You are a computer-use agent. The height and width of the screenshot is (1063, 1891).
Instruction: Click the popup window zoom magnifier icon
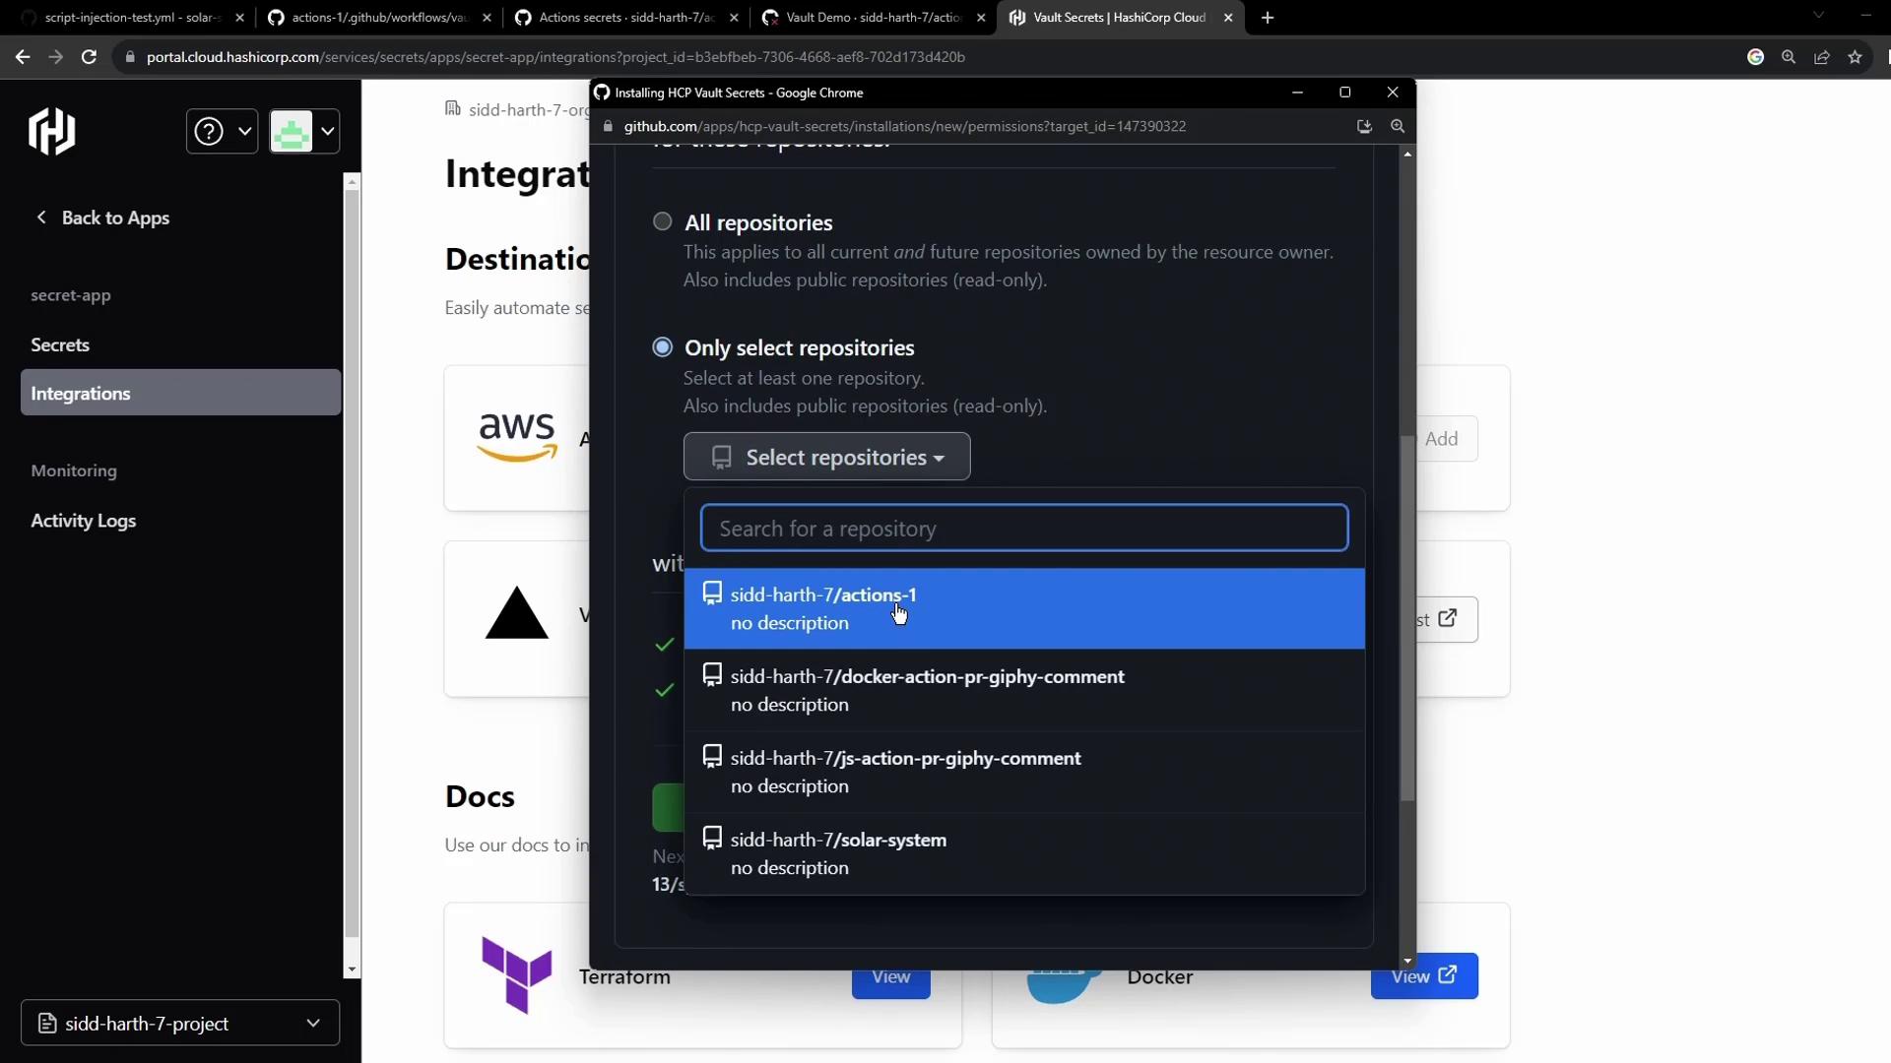pyautogui.click(x=1398, y=126)
